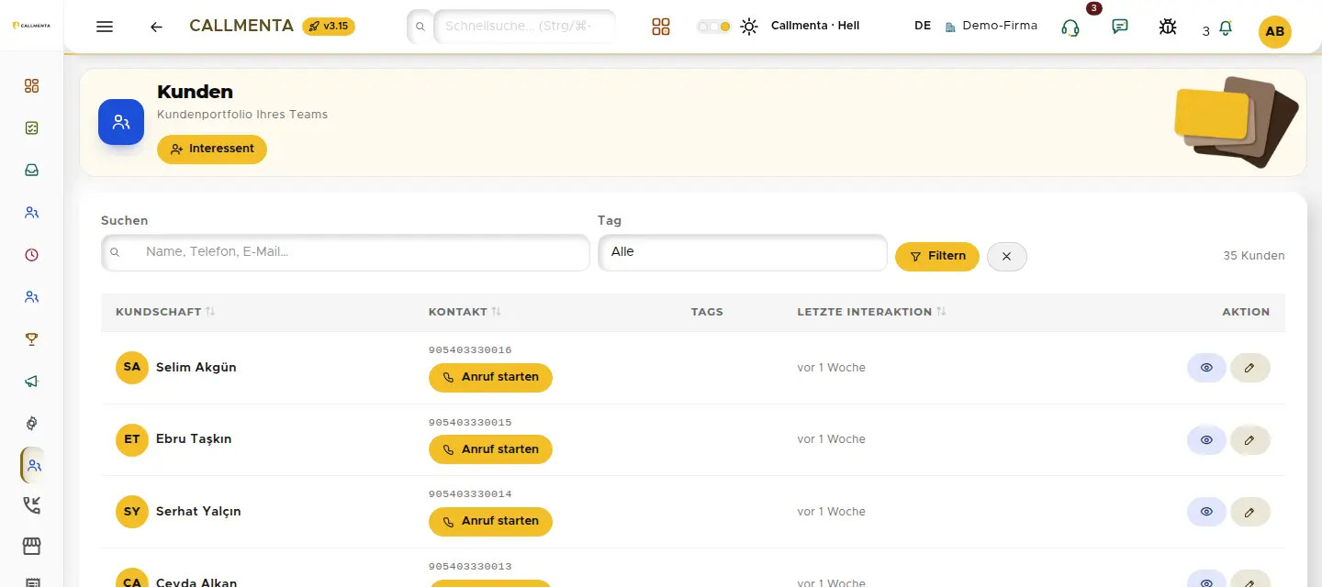View Ebru Taşkın details eye icon
Image resolution: width=1322 pixels, height=587 pixels.
click(1206, 440)
